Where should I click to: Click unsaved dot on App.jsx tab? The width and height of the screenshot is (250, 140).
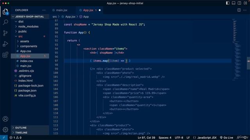click(100, 10)
